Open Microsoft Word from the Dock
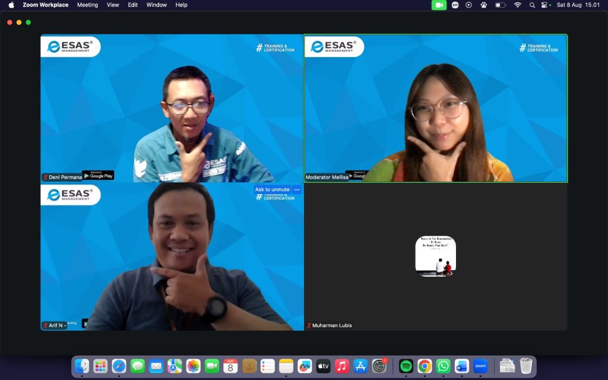The image size is (608, 380). pos(462,366)
